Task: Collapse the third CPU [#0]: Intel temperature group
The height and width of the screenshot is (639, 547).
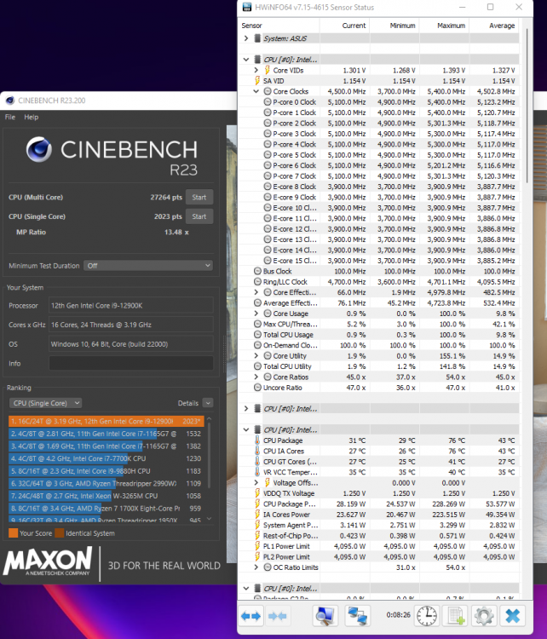Action: (x=245, y=430)
